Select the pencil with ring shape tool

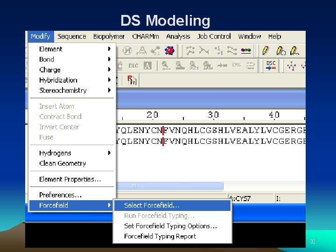(x=280, y=51)
